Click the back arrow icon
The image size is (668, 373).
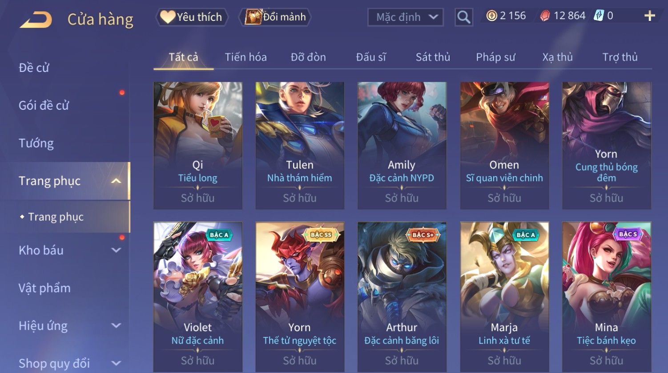36,19
